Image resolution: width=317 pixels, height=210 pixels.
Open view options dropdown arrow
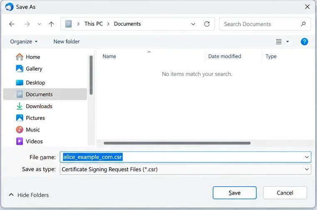point(287,42)
